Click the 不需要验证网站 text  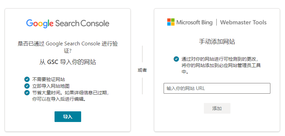(x=49, y=79)
